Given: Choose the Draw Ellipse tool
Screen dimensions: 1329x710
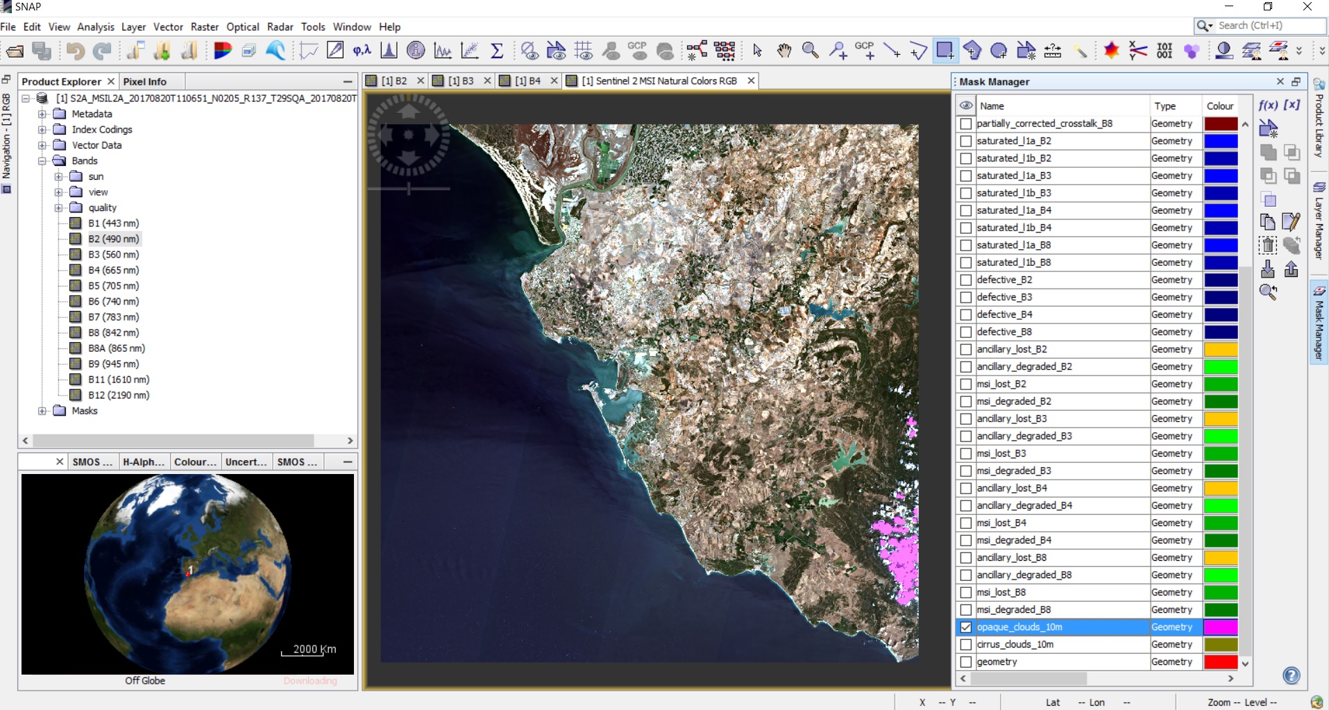Looking at the screenshot, I should point(999,51).
